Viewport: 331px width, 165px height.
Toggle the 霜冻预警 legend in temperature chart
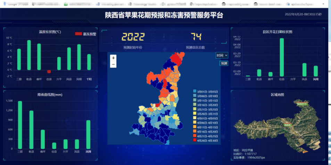pos(85,34)
